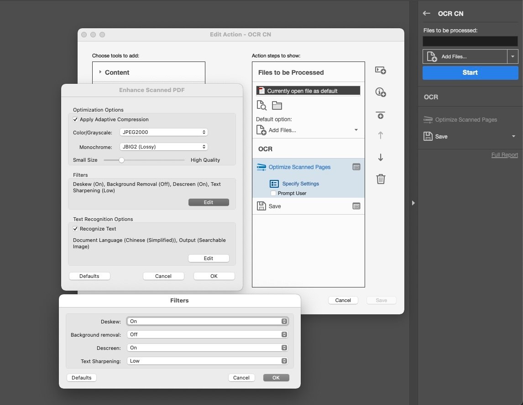Screen dimensions: 523x405
Task: Click the trash icon to delete step
Action: click(381, 179)
